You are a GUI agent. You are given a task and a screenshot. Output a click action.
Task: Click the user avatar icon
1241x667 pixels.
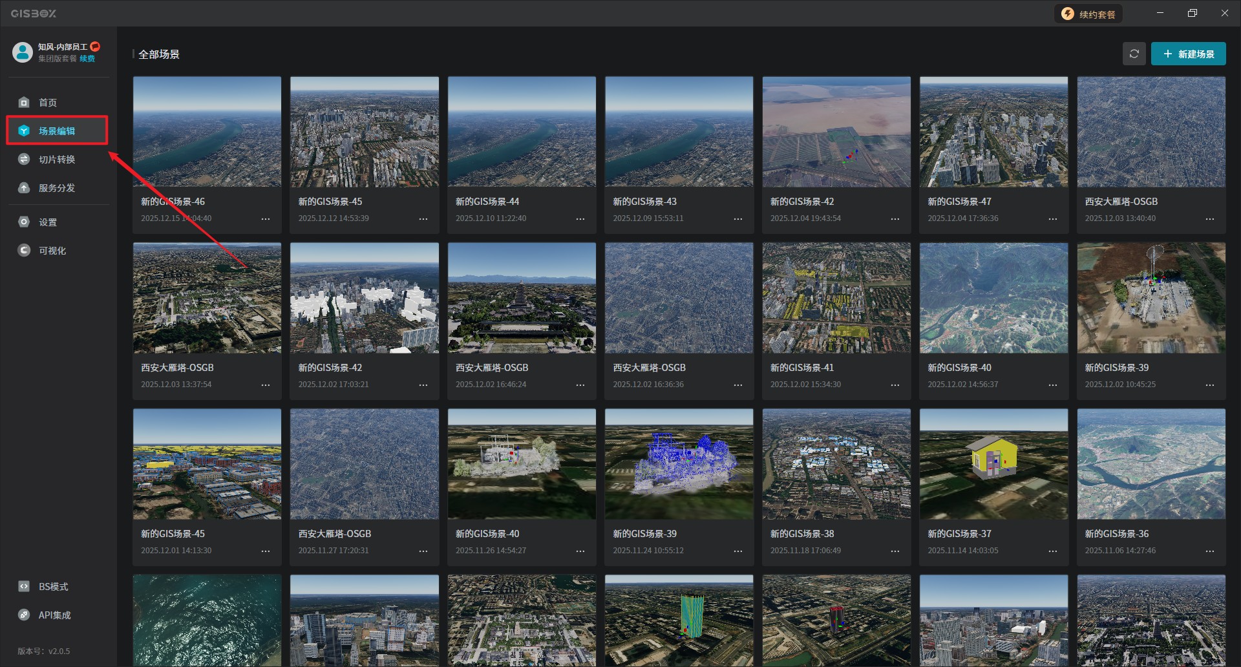[x=23, y=52]
